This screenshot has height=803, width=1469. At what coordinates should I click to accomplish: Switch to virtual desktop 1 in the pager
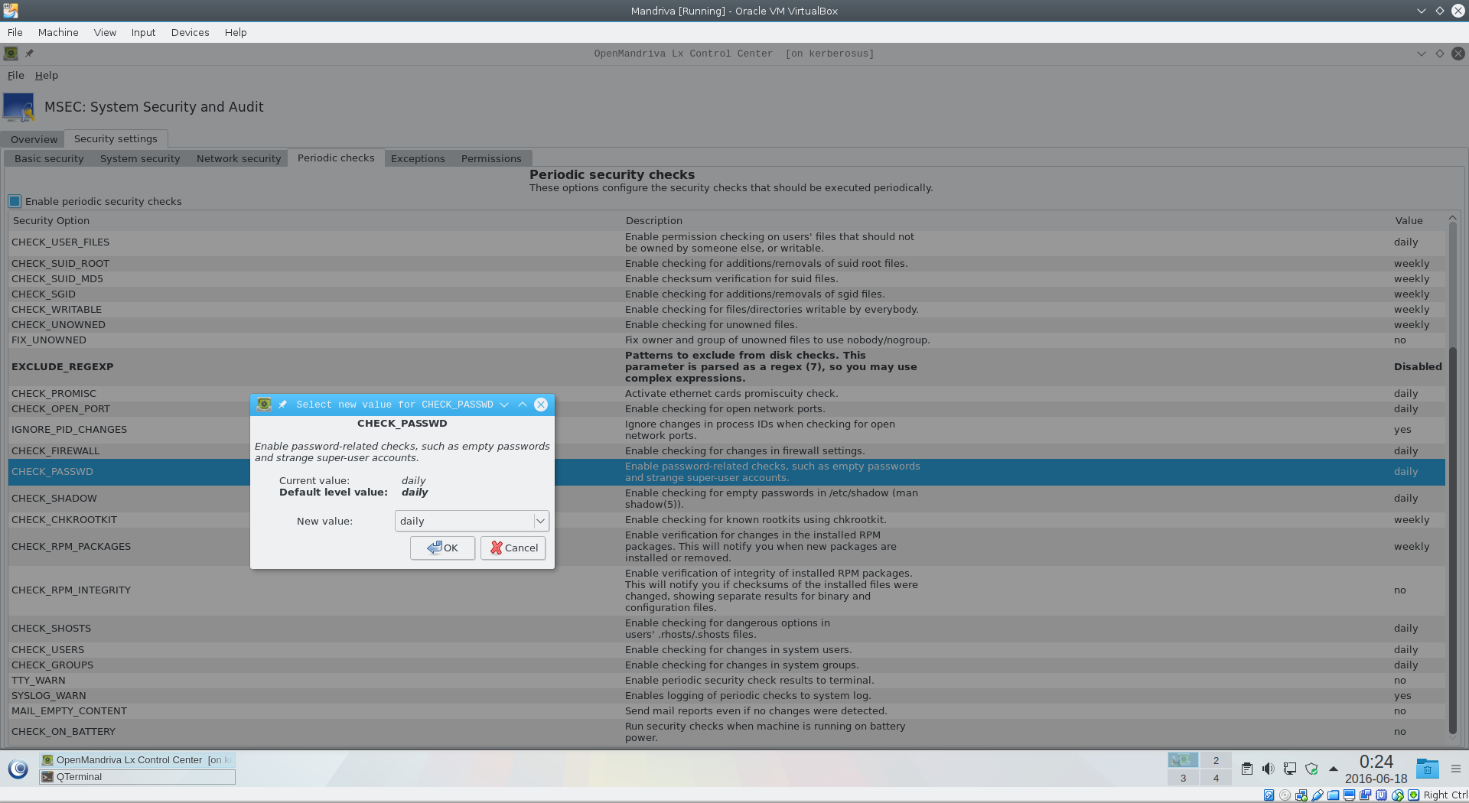pos(1183,760)
